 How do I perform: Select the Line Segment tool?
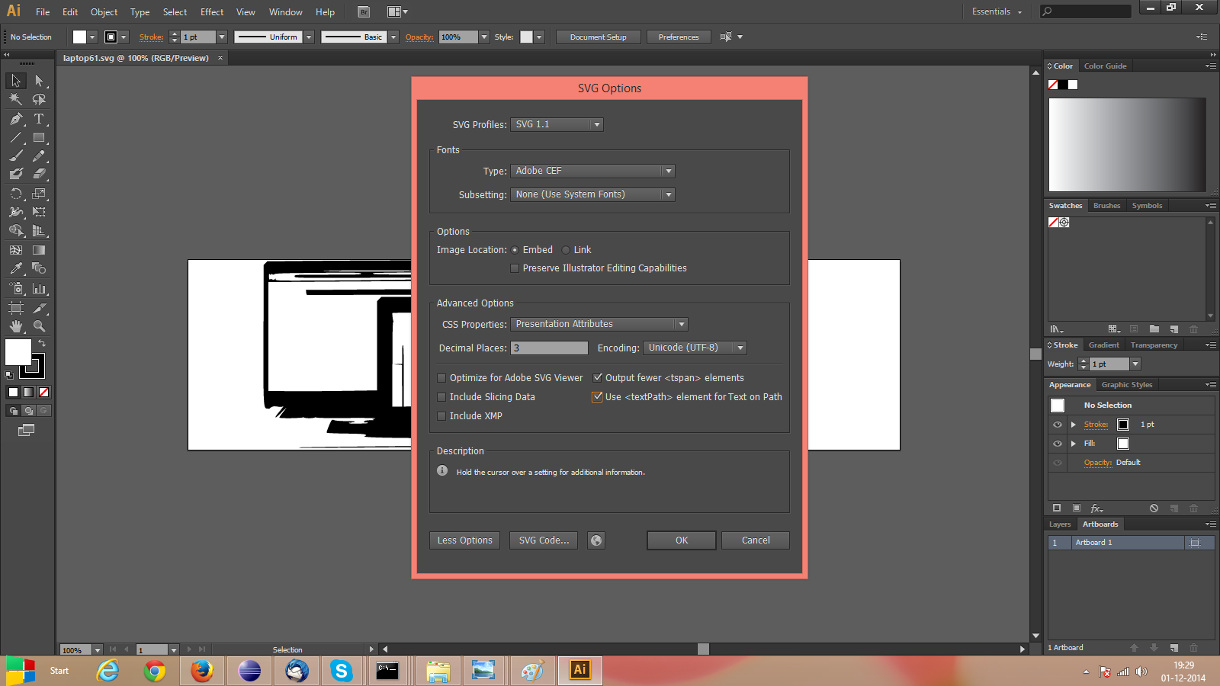click(x=16, y=138)
